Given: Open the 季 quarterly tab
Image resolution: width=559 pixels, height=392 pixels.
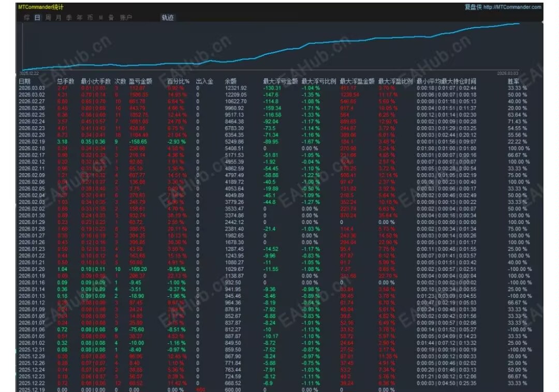Looking at the screenshot, I should [69, 18].
